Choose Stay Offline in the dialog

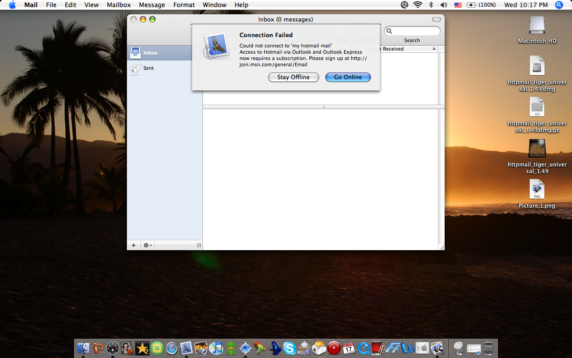(x=293, y=77)
